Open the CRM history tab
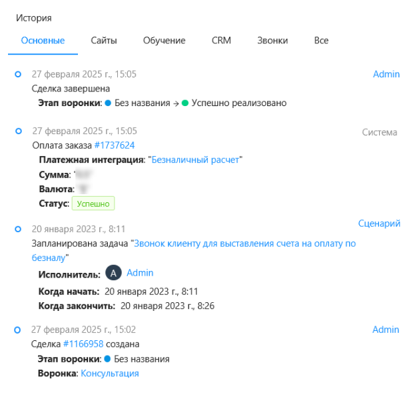The image size is (419, 395). click(x=221, y=41)
